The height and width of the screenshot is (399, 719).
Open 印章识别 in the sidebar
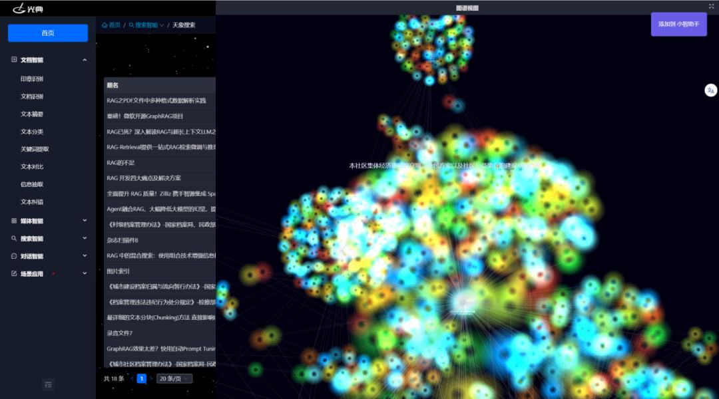coord(32,78)
